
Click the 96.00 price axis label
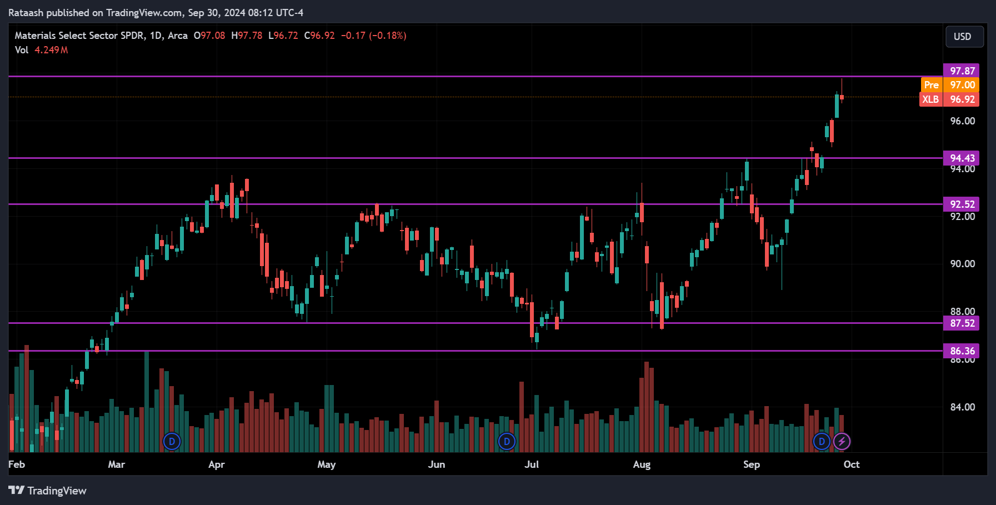pyautogui.click(x=962, y=121)
